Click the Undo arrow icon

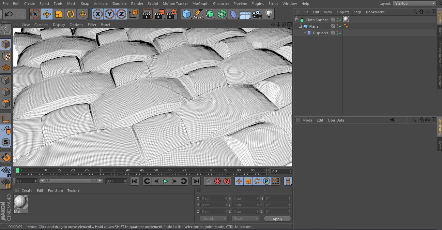tap(9, 14)
